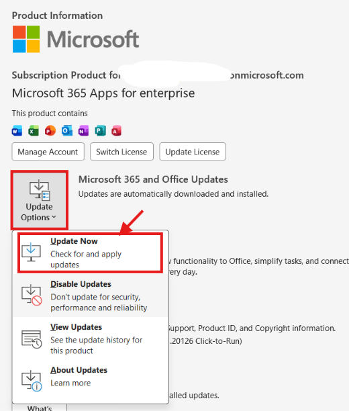Image resolution: width=349 pixels, height=411 pixels.
Task: Expand the Update Options dropdown button
Action: pos(40,199)
